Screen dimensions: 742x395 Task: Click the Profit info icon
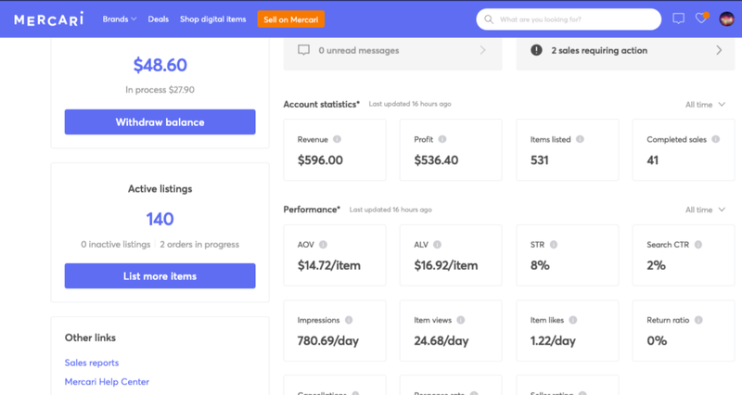(x=442, y=139)
